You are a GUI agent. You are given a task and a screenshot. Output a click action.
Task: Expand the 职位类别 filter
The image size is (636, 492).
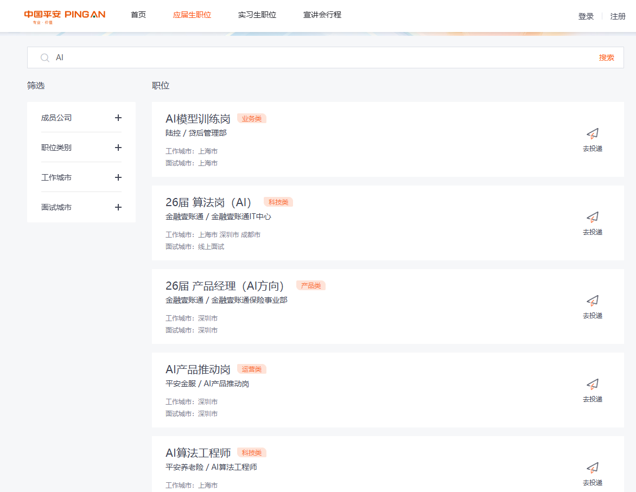[118, 148]
